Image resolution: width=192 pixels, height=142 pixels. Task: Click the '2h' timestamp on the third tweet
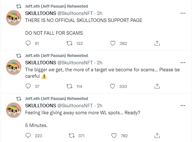click(x=99, y=106)
